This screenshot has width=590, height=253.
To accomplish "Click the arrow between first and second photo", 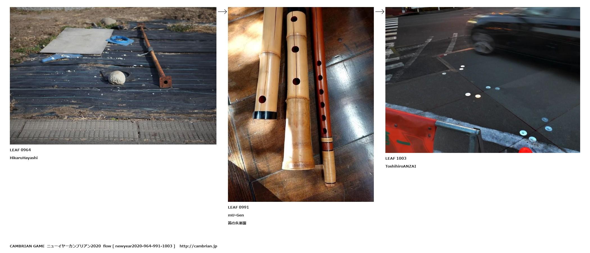I will pos(222,12).
